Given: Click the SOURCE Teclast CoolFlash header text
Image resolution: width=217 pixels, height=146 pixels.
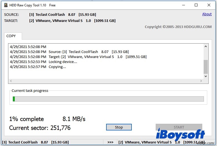Looking at the screenshot, I should (63, 15).
